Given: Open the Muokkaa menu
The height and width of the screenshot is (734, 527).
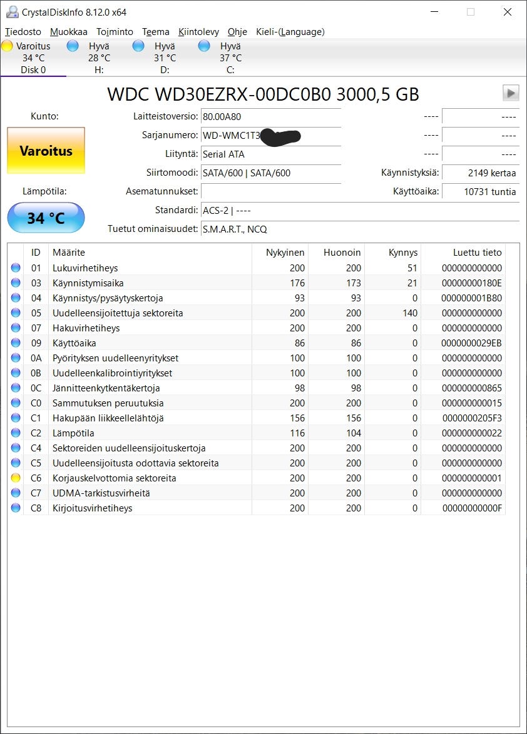Looking at the screenshot, I should pos(68,32).
